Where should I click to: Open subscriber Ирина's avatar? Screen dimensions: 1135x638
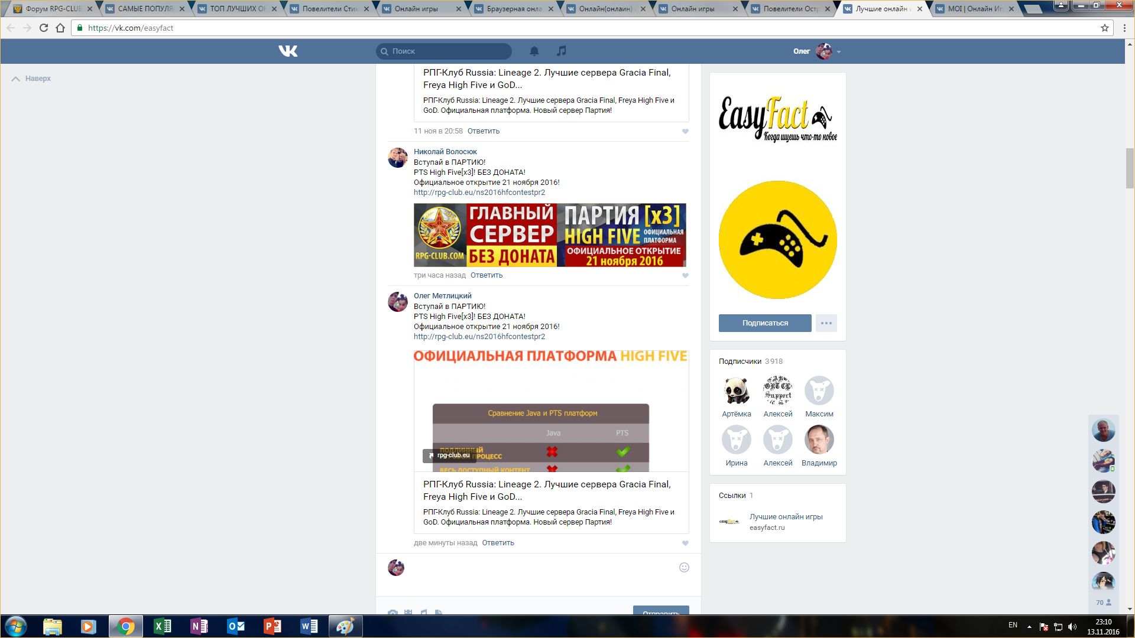click(737, 440)
